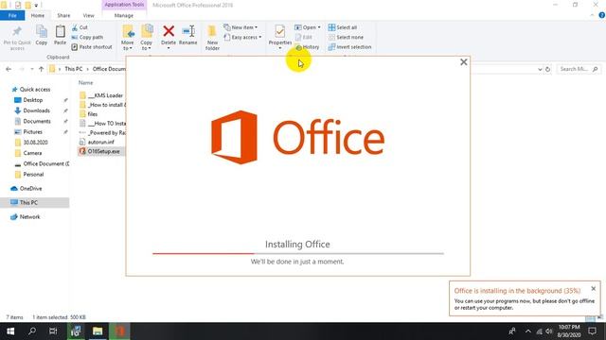Dismiss the Office installing background notification

[x=594, y=288]
